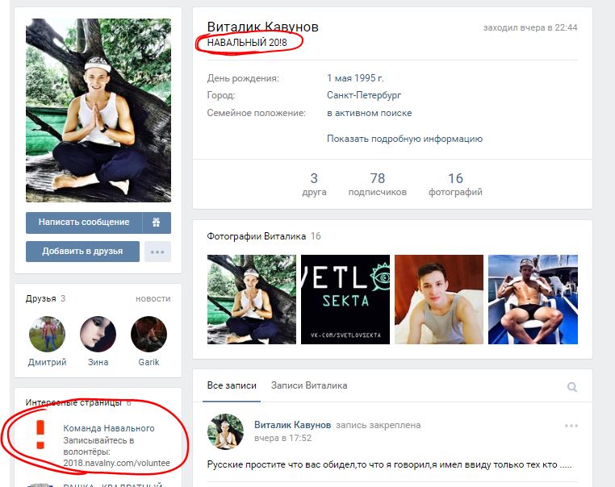Open the Санкт-Петербург city link
This screenshot has height=487, width=615.
click(364, 95)
